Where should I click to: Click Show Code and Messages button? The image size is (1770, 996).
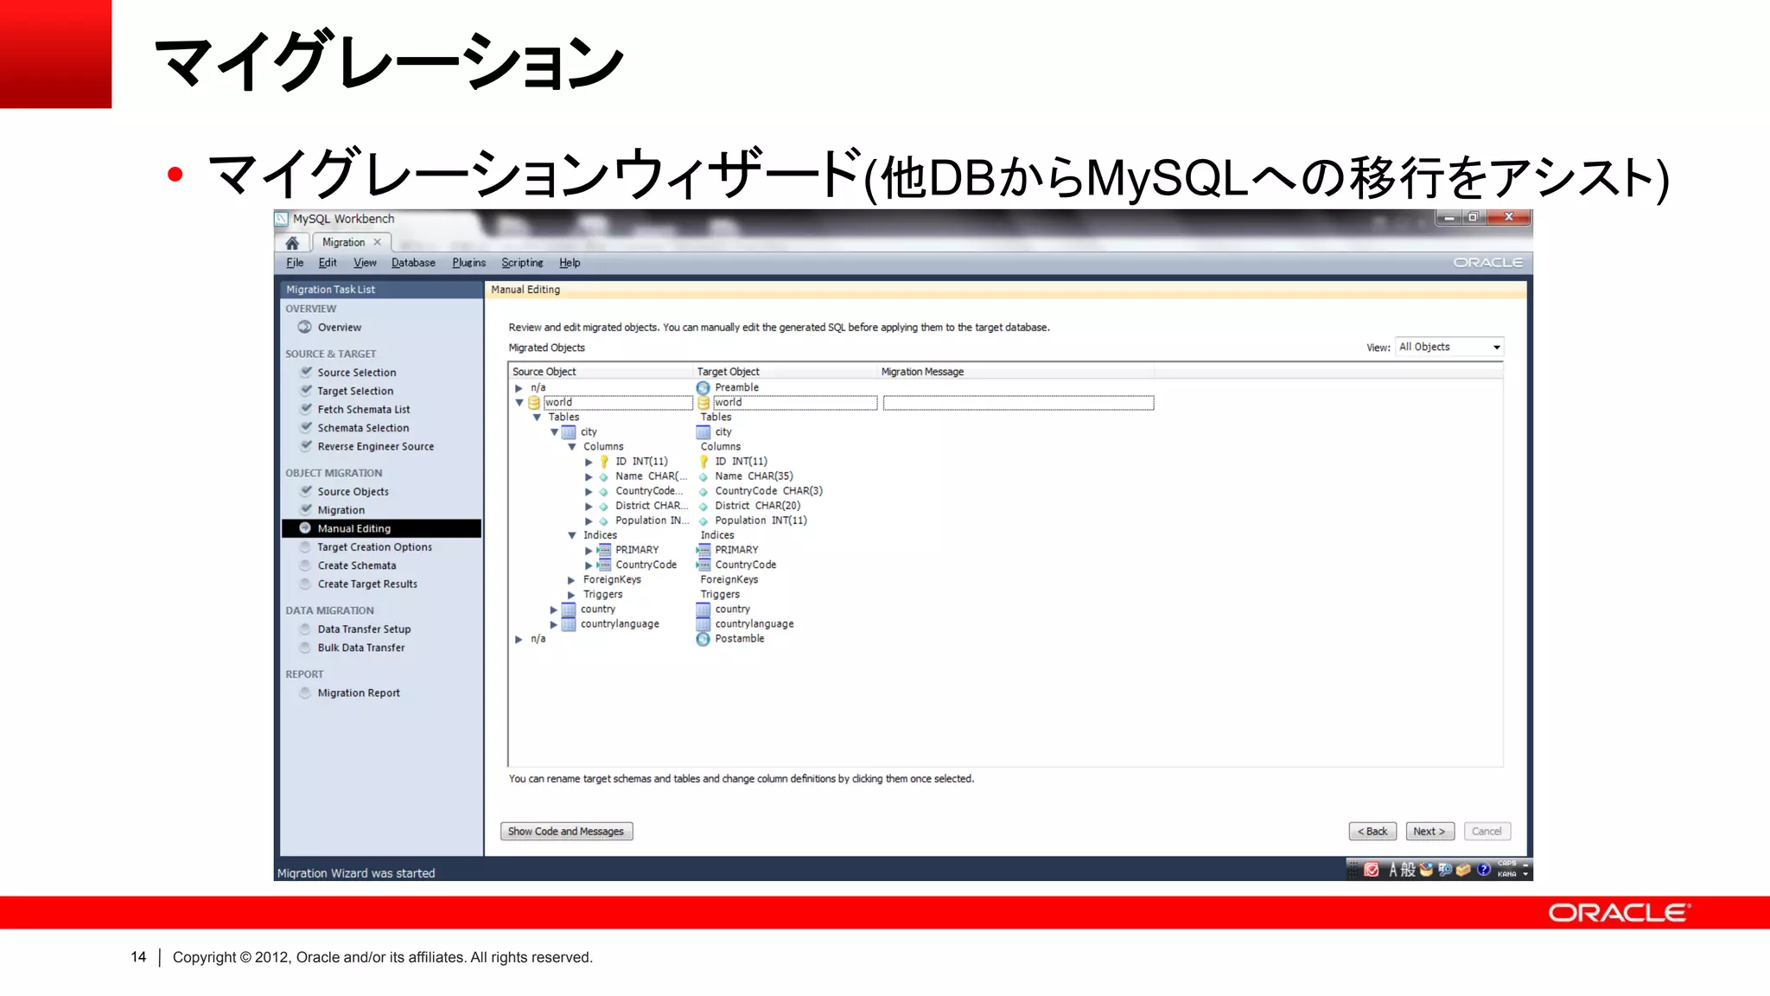pos(567,832)
